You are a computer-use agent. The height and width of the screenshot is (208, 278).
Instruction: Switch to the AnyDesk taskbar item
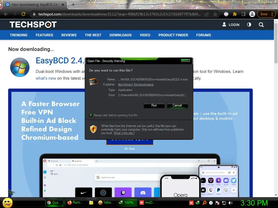pos(147,203)
